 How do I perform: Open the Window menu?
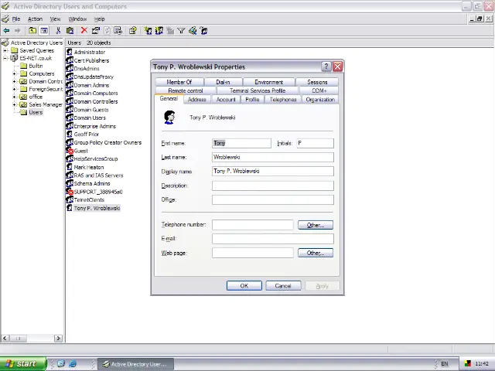coord(77,19)
